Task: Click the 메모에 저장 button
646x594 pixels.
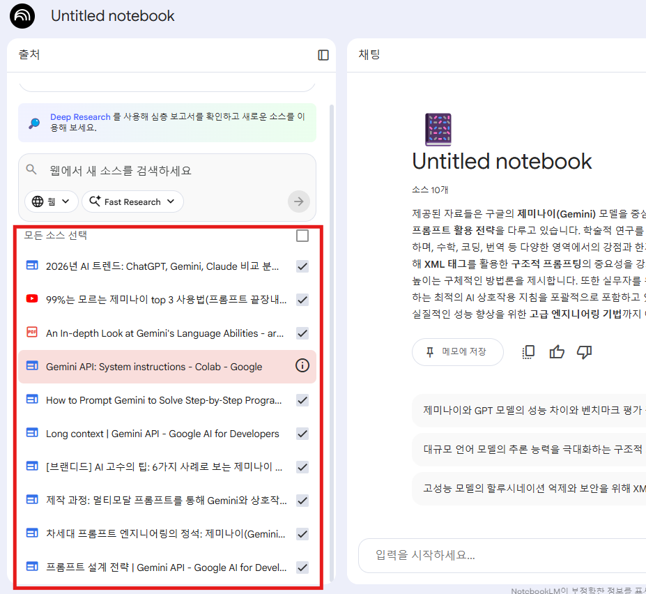Action: click(457, 352)
